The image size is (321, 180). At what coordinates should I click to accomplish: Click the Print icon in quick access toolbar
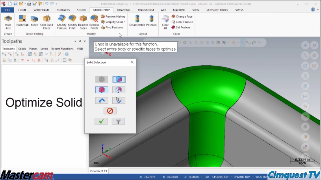pyautogui.click(x=29, y=4)
